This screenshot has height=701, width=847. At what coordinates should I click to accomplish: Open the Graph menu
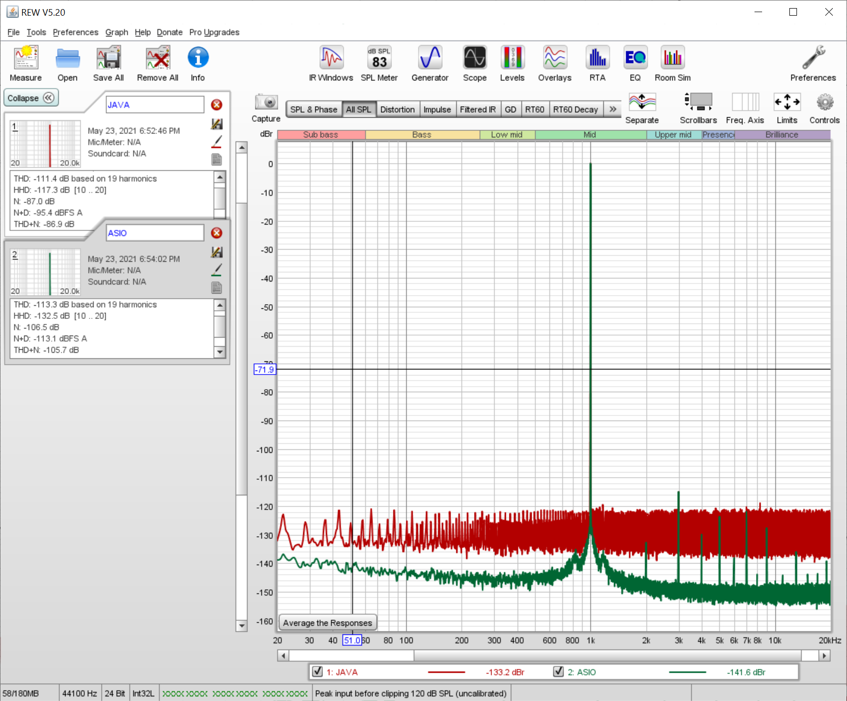(x=117, y=32)
